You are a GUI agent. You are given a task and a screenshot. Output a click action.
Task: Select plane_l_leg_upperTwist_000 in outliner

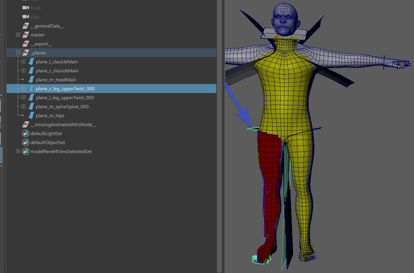[65, 98]
